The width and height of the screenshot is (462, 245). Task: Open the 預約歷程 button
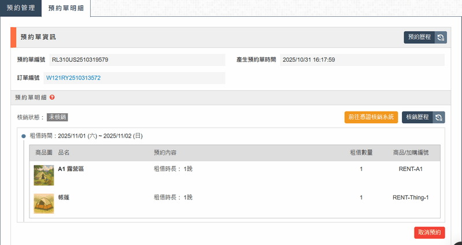click(x=419, y=38)
